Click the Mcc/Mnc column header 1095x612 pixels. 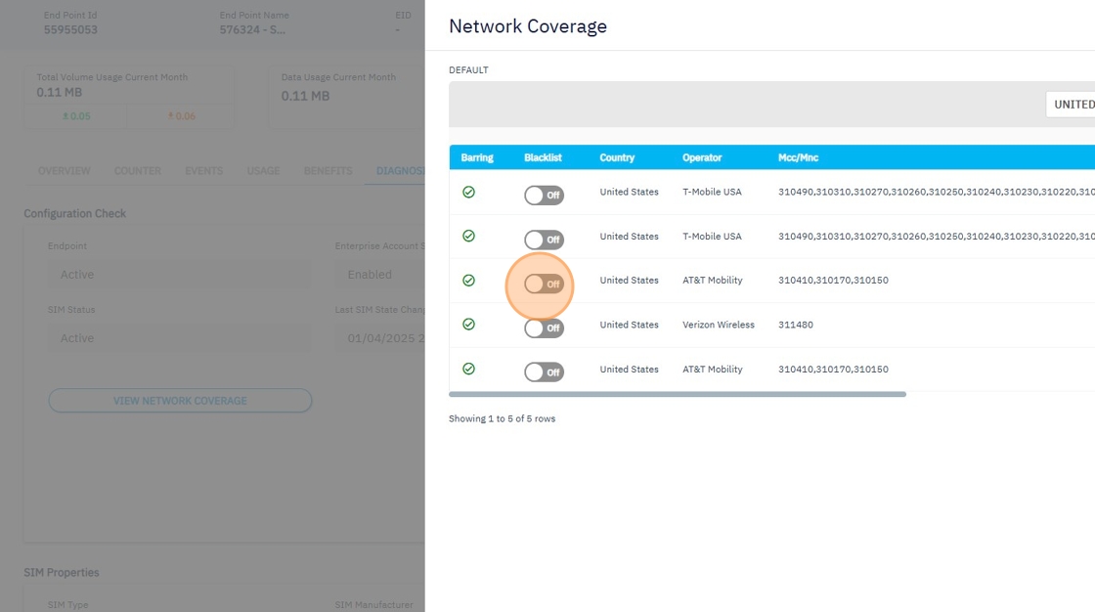(x=798, y=158)
